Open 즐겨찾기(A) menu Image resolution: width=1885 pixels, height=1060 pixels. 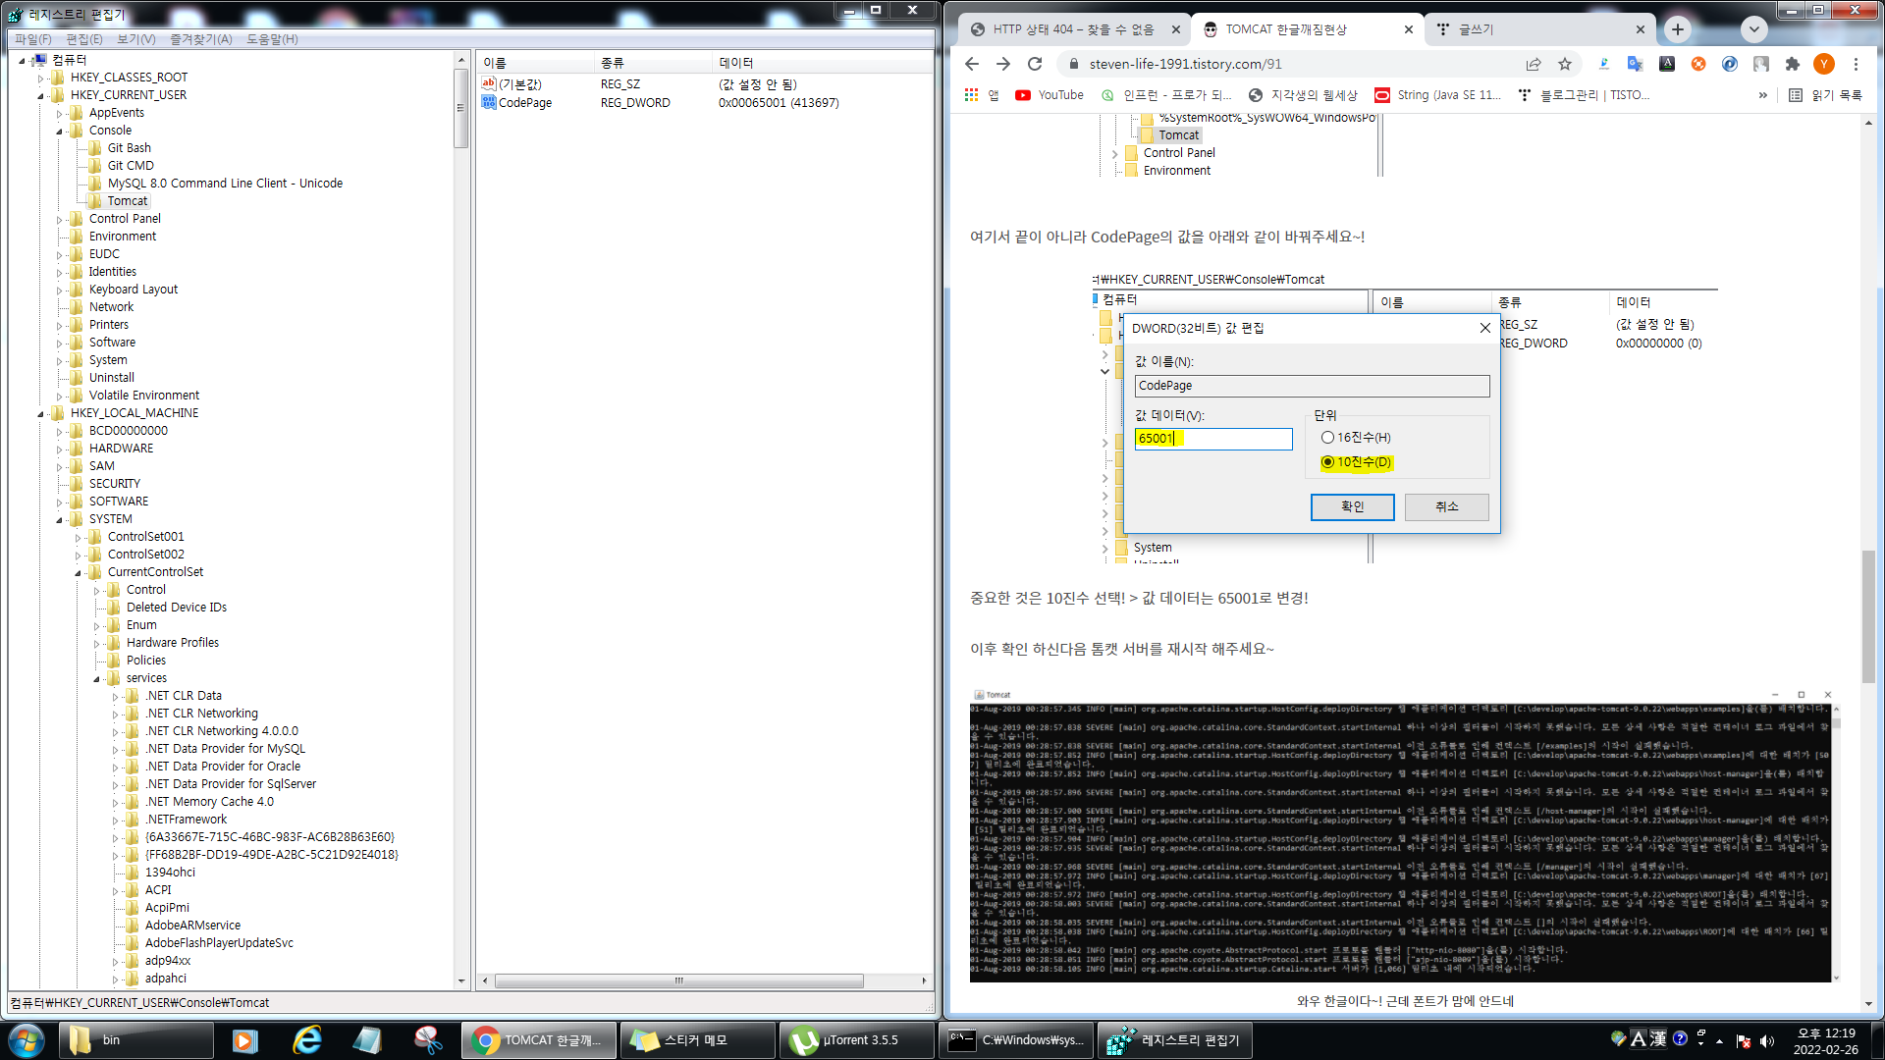(201, 39)
